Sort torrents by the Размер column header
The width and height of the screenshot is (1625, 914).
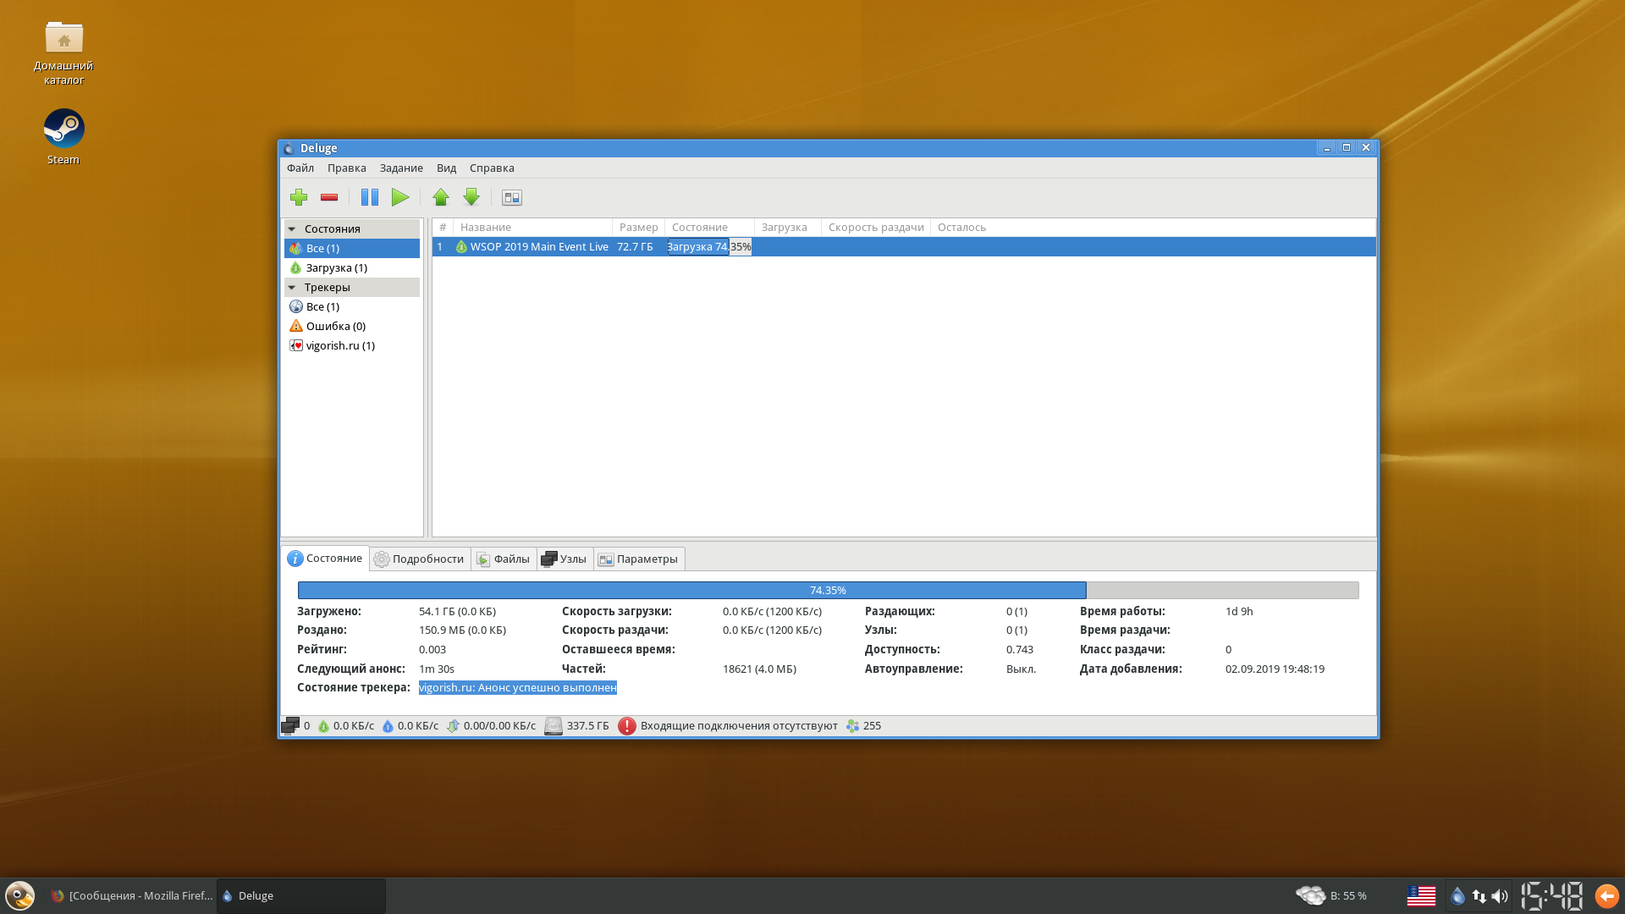[x=638, y=227]
